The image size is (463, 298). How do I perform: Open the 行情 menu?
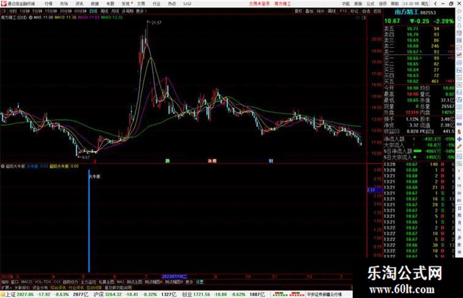(x=49, y=4)
